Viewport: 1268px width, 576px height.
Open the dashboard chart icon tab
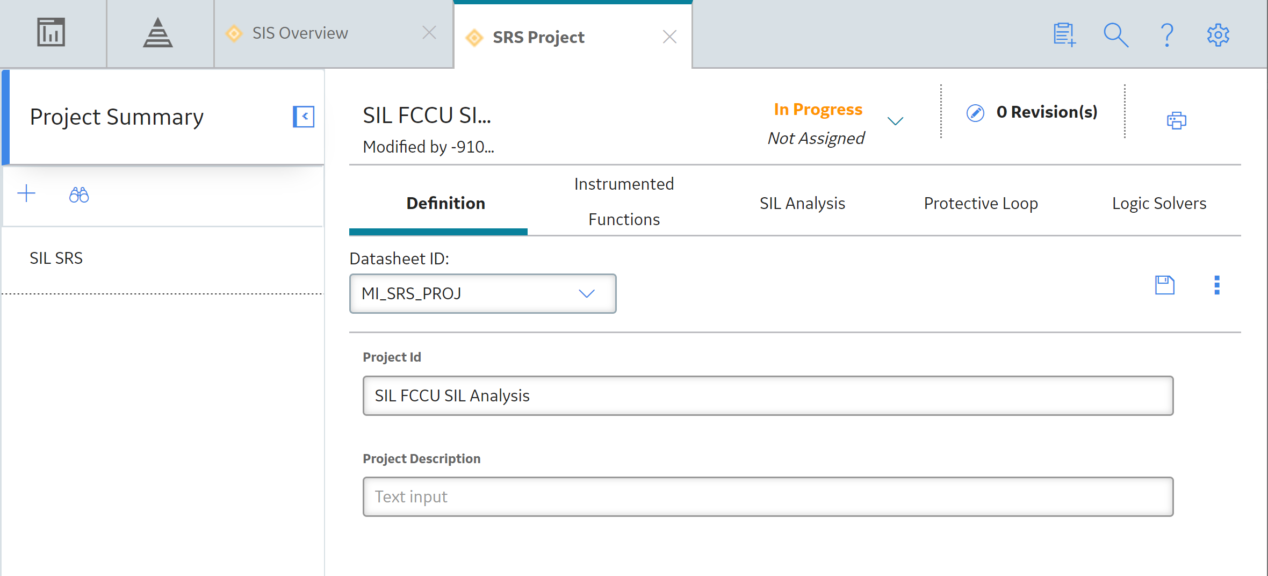pyautogui.click(x=51, y=33)
